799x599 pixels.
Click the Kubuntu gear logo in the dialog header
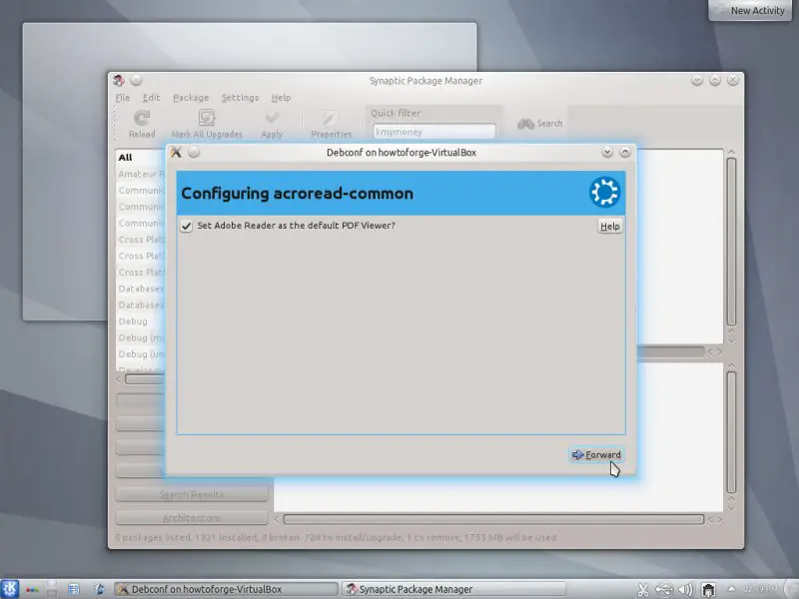point(605,192)
